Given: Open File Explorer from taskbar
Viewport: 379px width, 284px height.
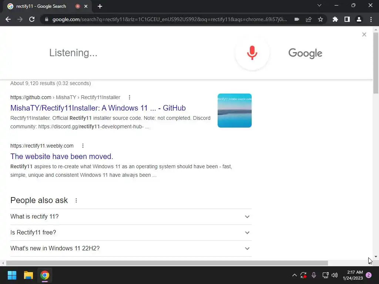Looking at the screenshot, I should (28, 275).
